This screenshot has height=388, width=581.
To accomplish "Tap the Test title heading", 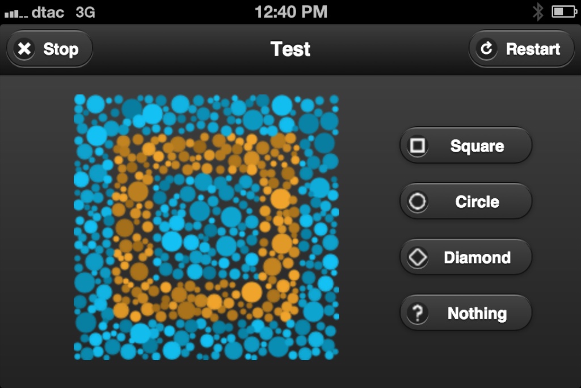I will click(290, 49).
